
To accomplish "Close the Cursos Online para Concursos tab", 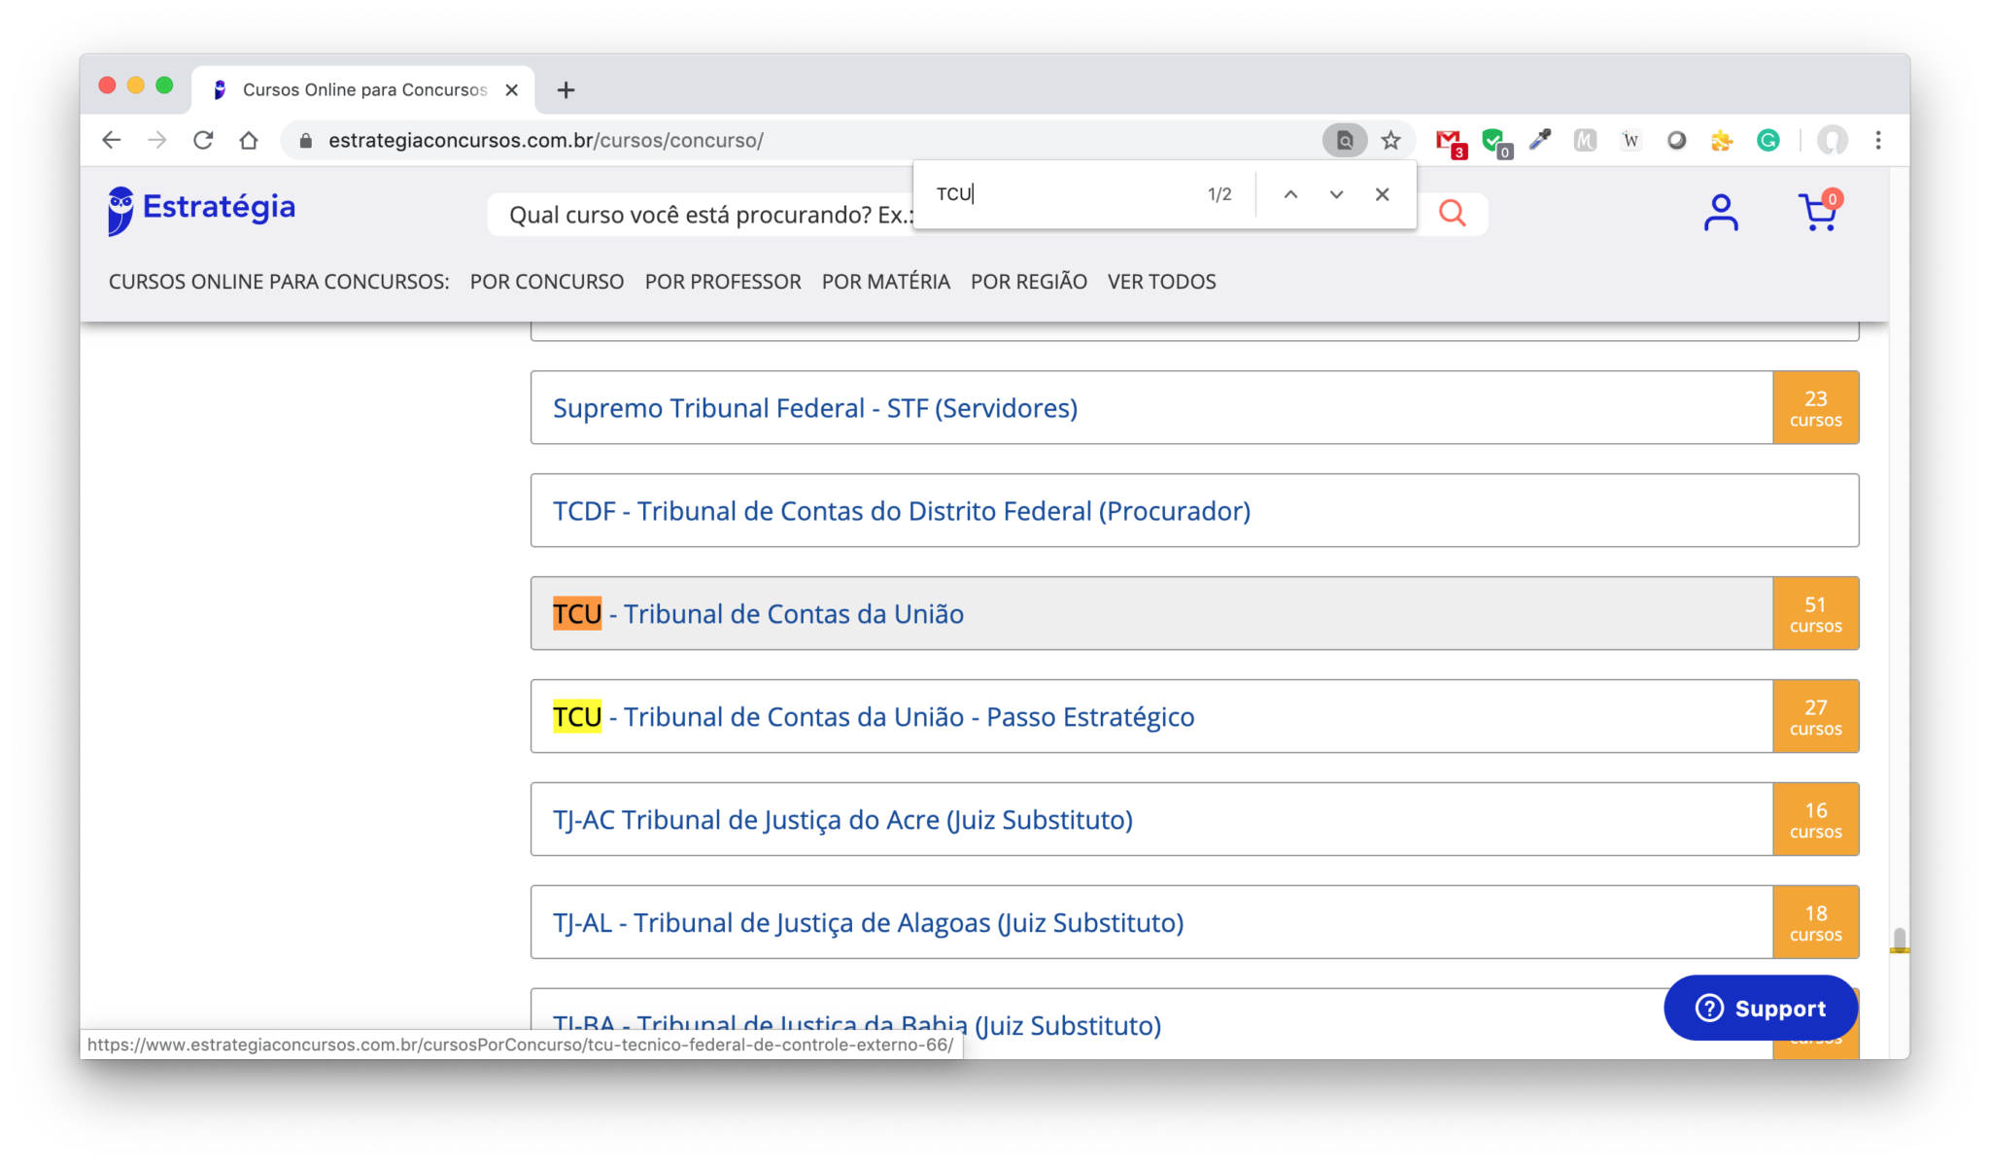I will pyautogui.click(x=512, y=90).
